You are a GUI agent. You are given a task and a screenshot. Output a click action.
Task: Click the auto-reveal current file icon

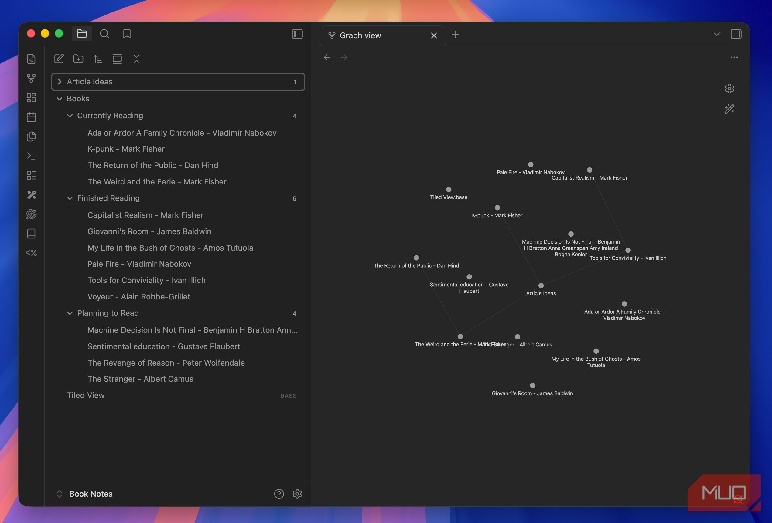point(117,59)
